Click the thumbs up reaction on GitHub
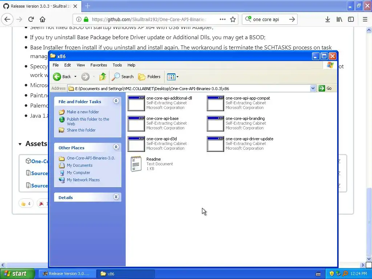The image size is (372, 279). click(26, 203)
